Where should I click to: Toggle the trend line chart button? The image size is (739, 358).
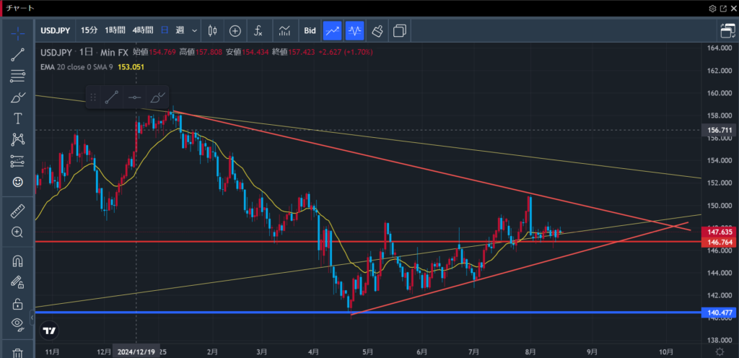(332, 31)
